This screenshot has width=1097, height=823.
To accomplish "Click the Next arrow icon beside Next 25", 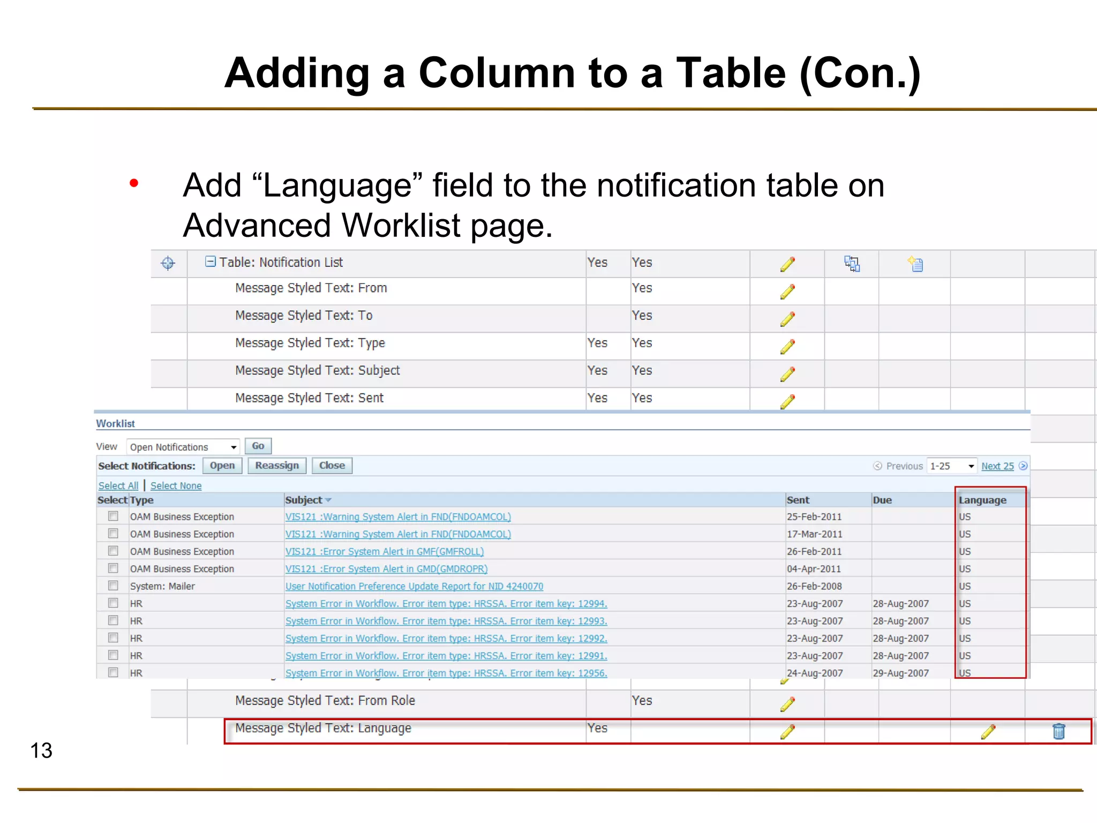I will [x=1023, y=466].
